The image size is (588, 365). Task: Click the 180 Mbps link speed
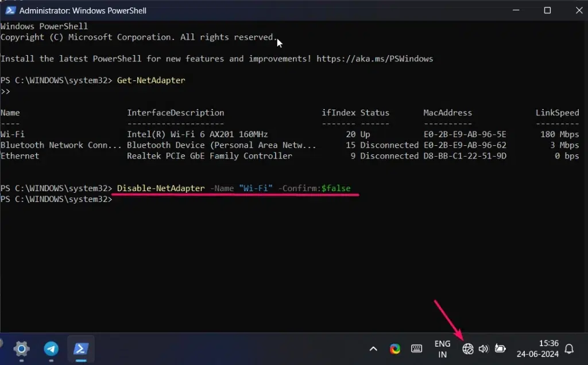point(559,134)
